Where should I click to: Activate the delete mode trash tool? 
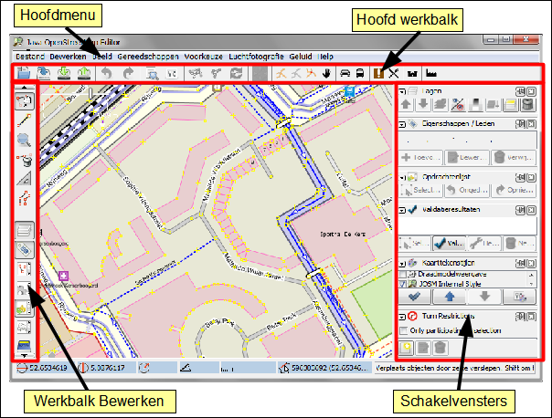pos(25,160)
